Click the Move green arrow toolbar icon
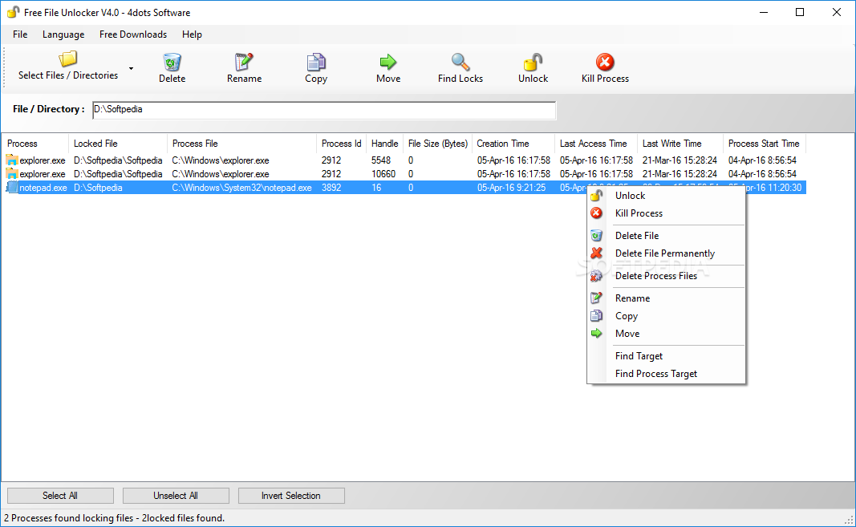Screen dimensions: 856x527 pyautogui.click(x=388, y=62)
